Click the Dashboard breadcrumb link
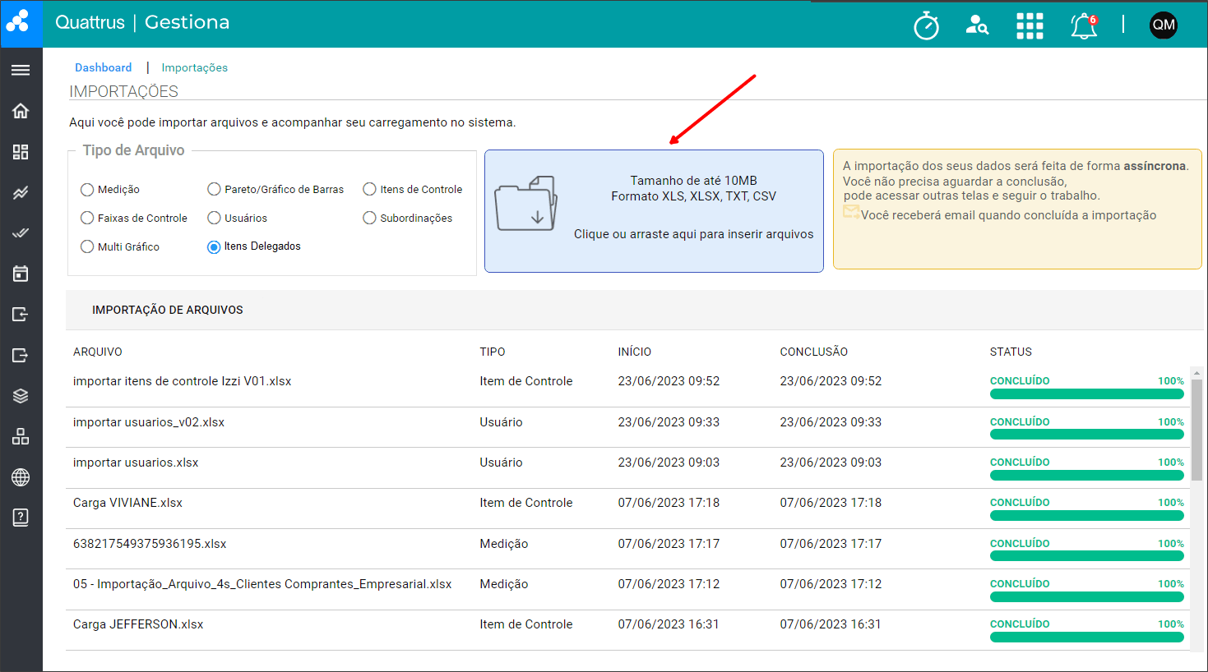 click(x=103, y=67)
